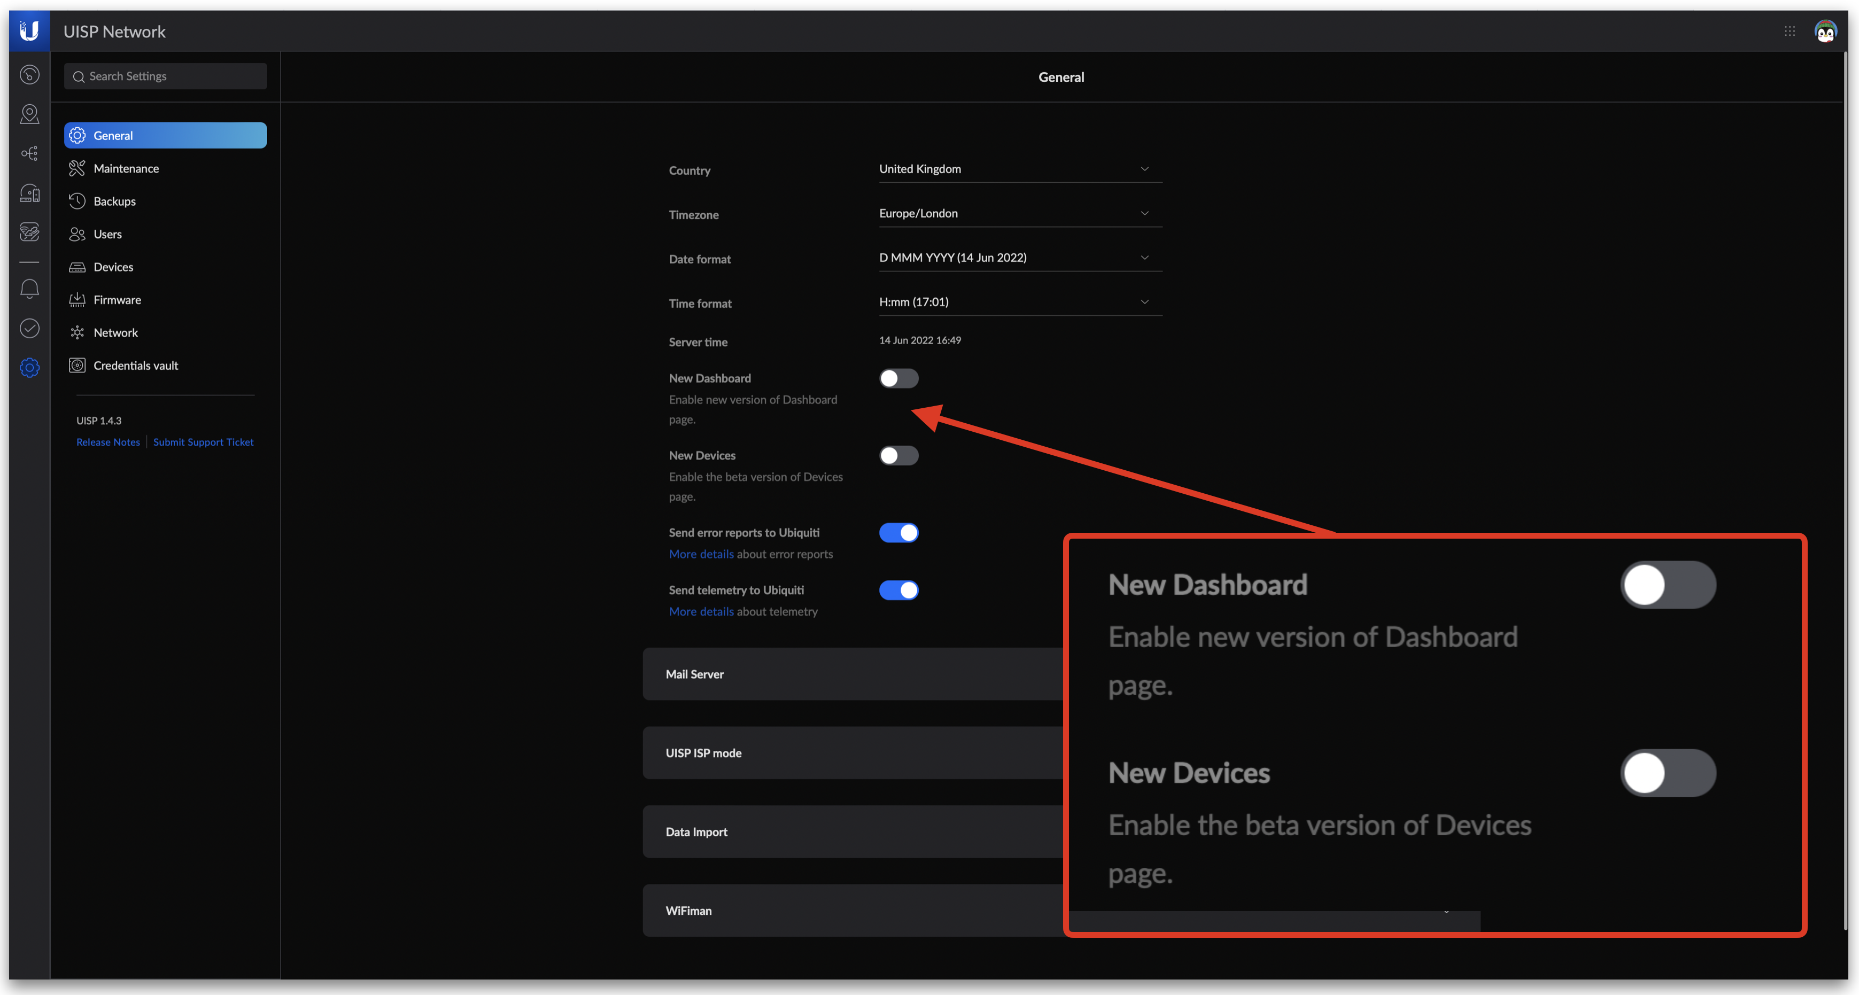
Task: Open the Date format dropdown
Action: (x=1019, y=258)
